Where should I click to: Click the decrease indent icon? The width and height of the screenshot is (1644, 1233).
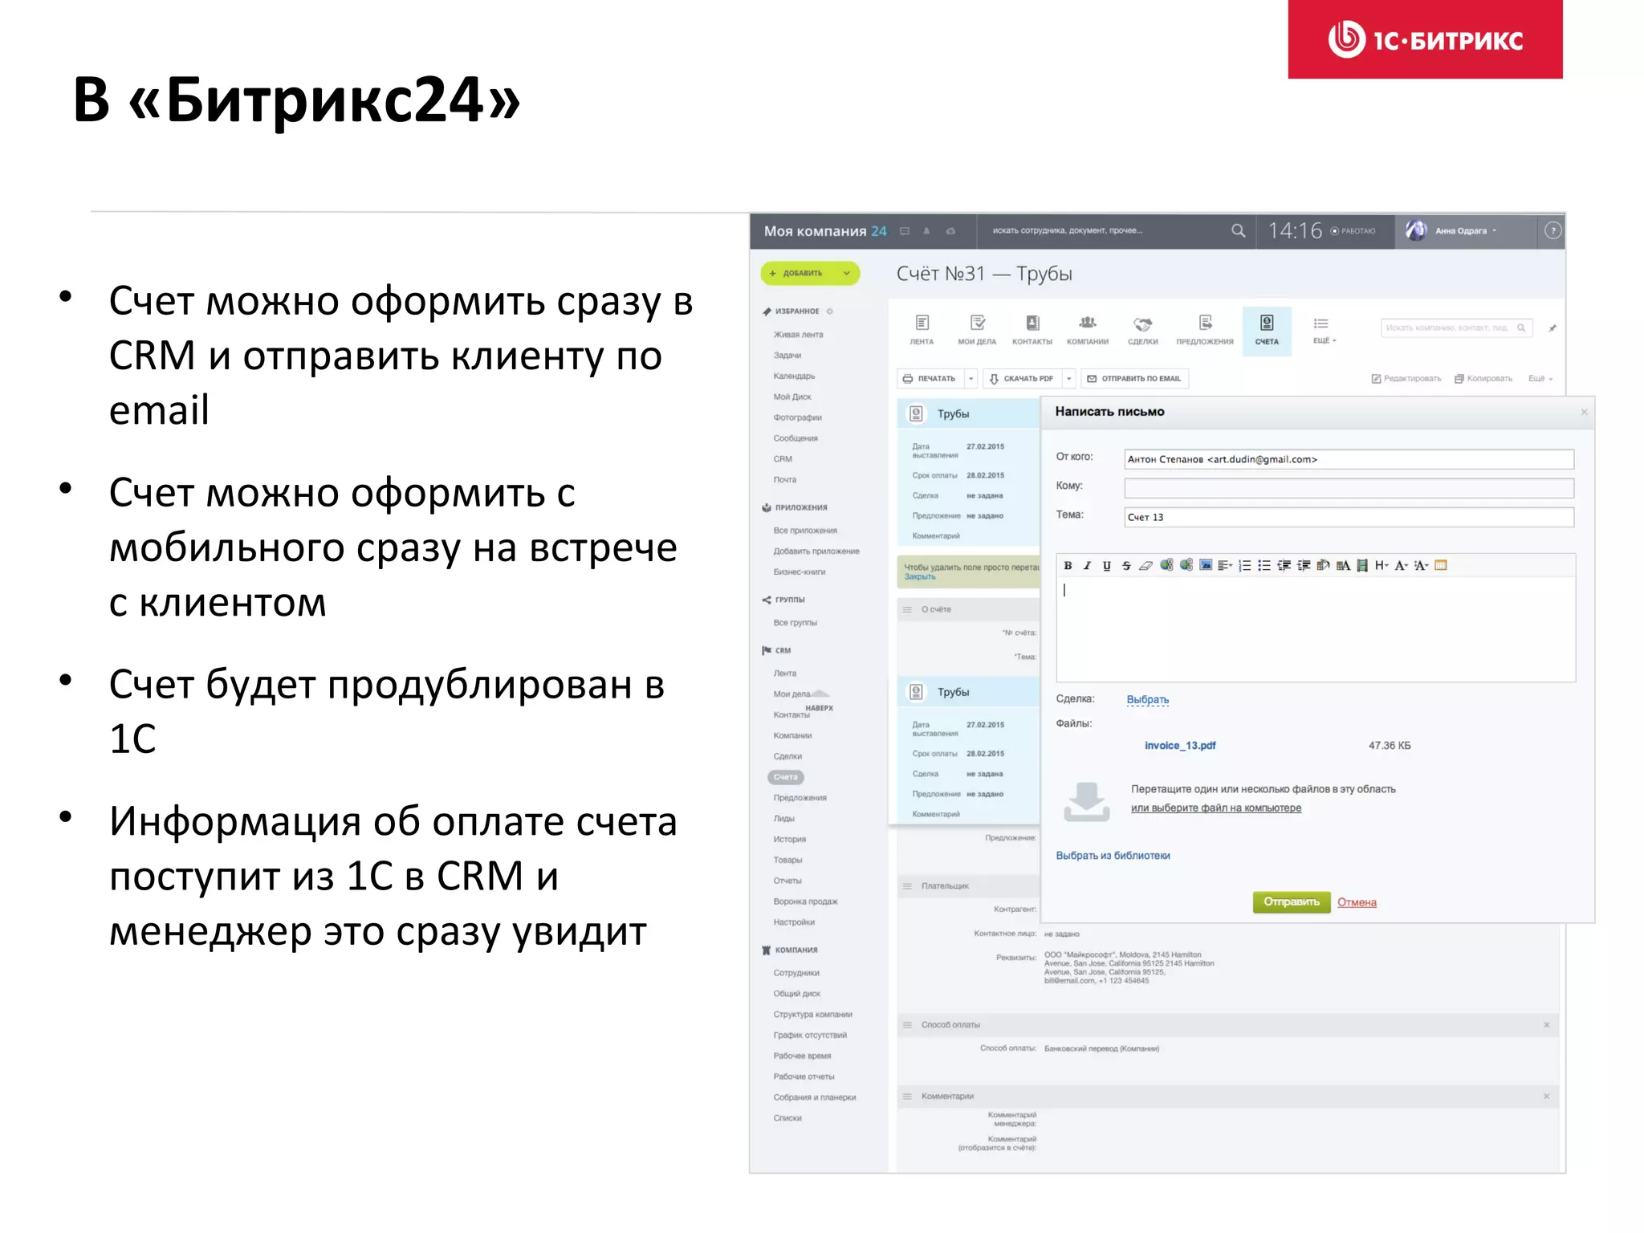pos(1284,565)
